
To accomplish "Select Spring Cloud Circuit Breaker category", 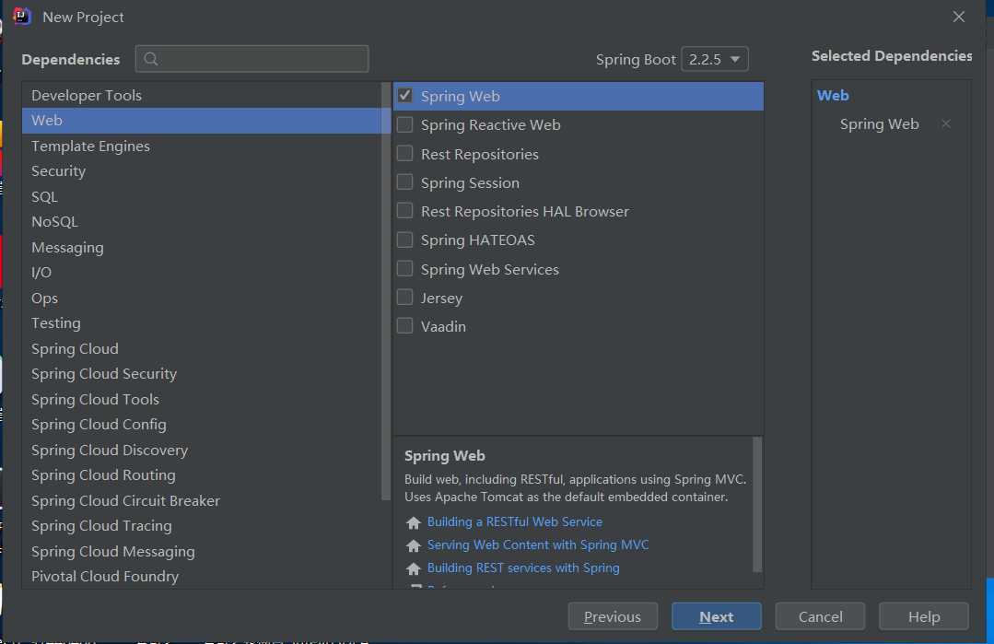I will coord(202,501).
